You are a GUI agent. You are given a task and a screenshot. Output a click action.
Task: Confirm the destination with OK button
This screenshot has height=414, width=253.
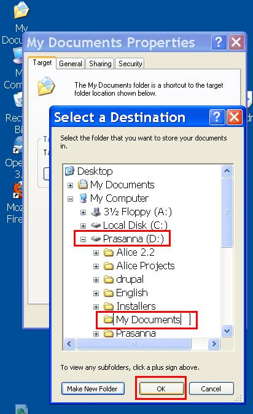point(162,389)
